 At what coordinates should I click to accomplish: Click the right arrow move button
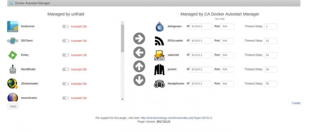tap(139, 38)
